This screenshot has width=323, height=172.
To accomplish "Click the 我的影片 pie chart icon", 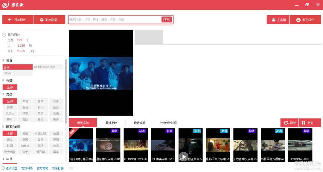I will [4, 35].
